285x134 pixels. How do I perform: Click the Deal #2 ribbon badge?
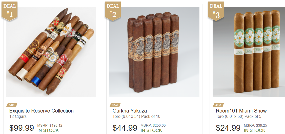[113, 11]
